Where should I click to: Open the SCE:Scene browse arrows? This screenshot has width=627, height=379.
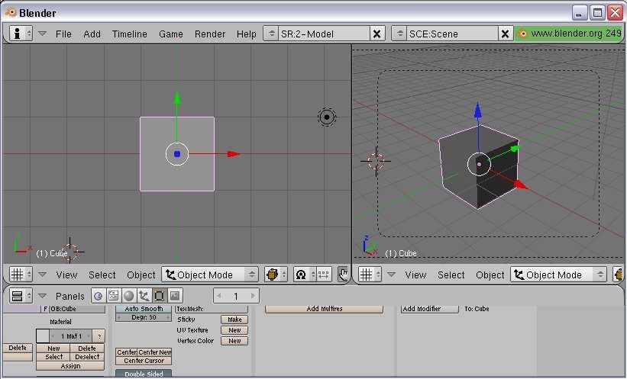pyautogui.click(x=399, y=34)
